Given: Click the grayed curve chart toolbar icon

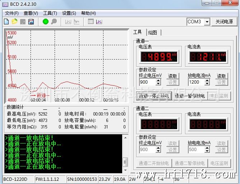Looking at the screenshot, I should pos(77,22).
